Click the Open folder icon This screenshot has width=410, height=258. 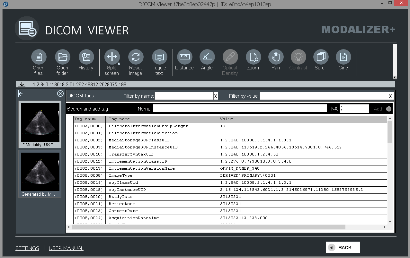[x=62, y=57]
